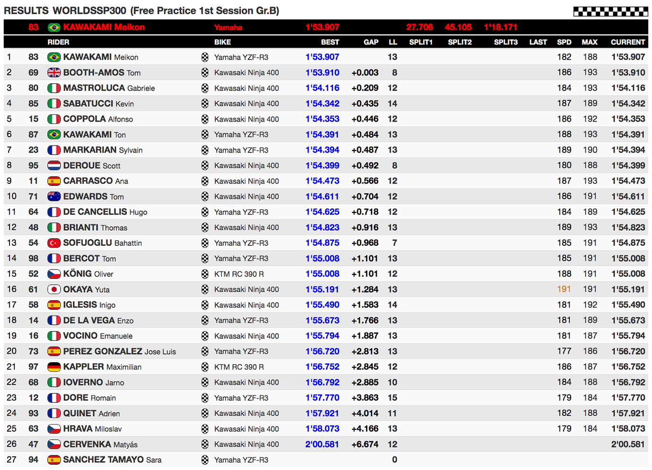This screenshot has height=470, width=652.
Task: Click the Australian flag next to EDWARDS Tom
Action: tap(54, 197)
